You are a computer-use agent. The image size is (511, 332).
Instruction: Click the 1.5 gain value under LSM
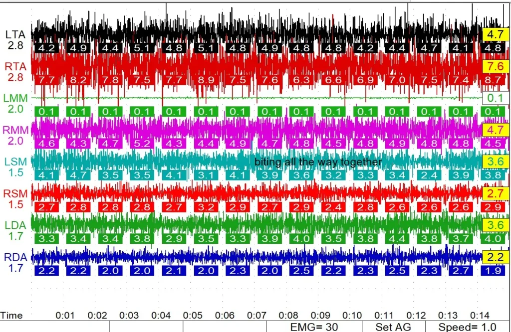15,172
